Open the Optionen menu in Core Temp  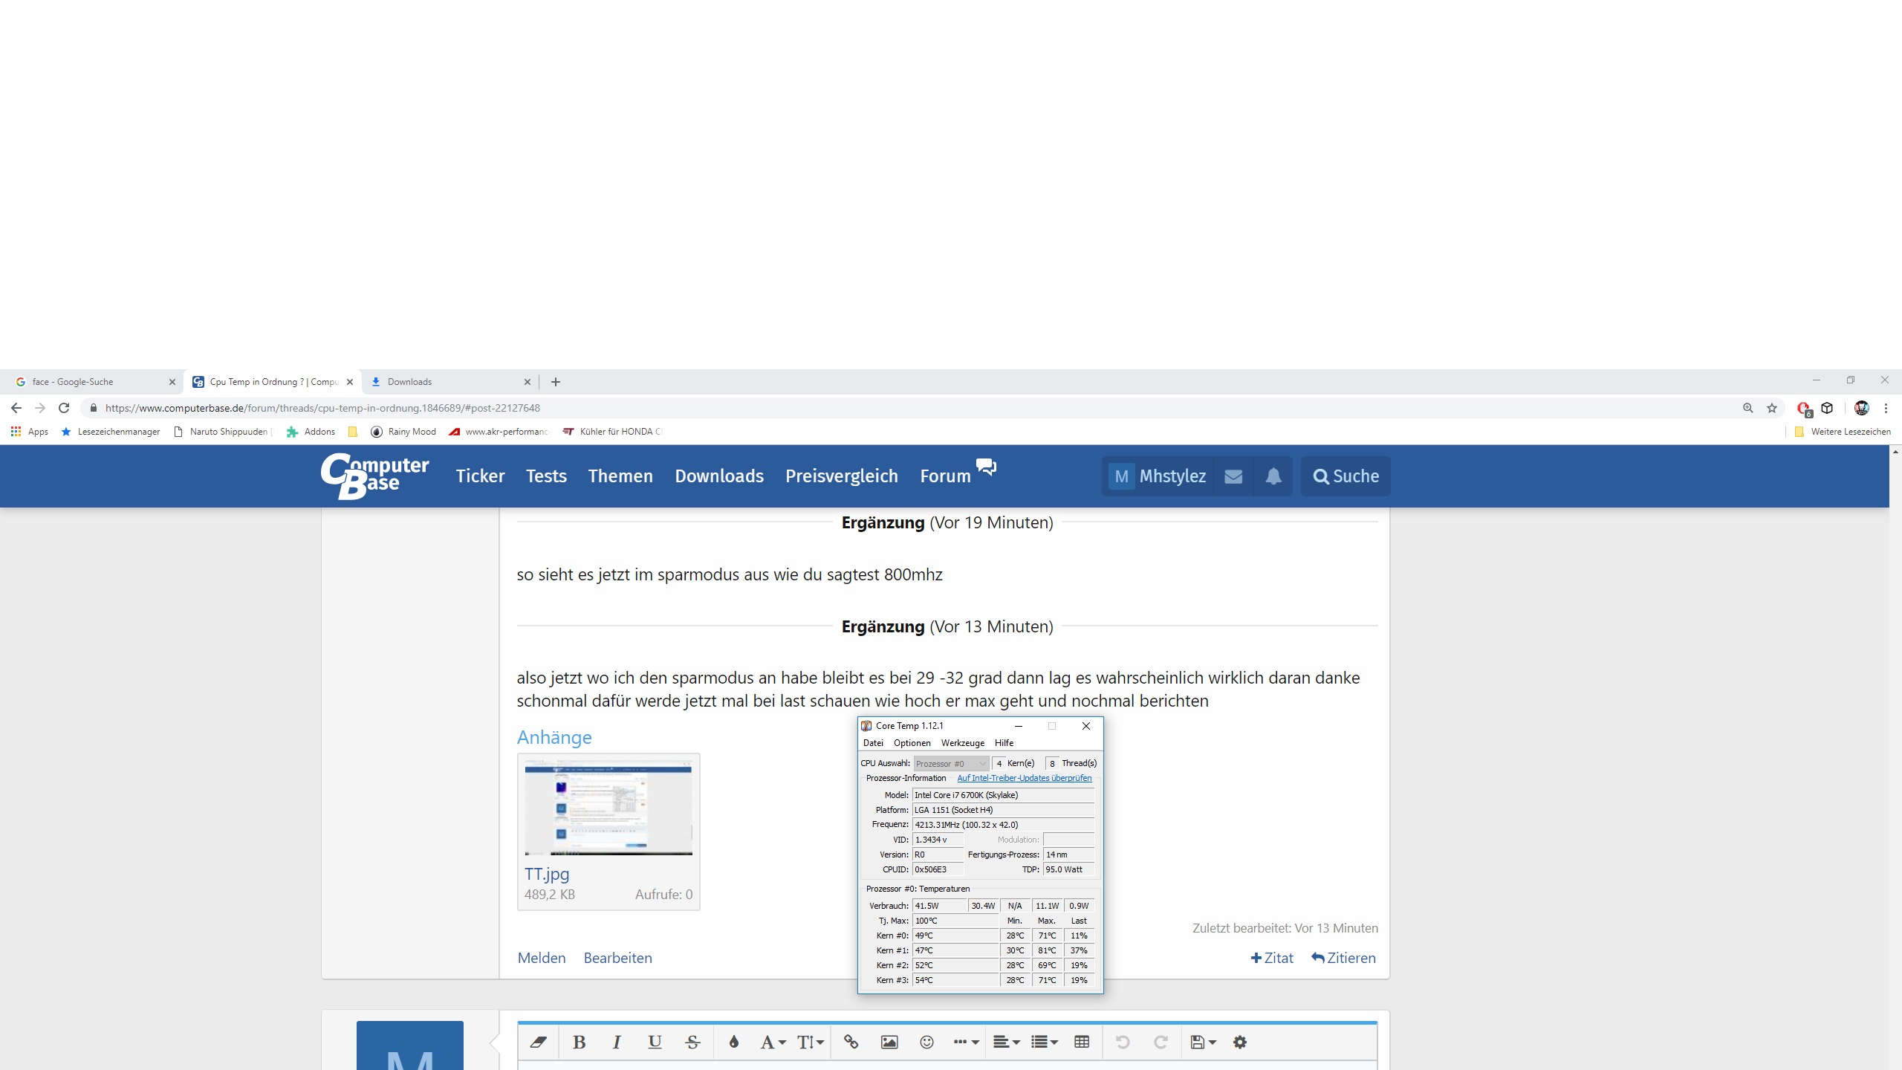tap(912, 743)
